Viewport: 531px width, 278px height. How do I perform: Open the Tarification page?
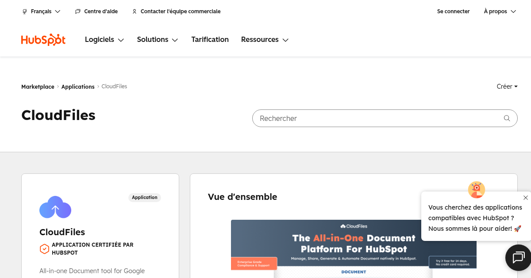pyautogui.click(x=210, y=40)
